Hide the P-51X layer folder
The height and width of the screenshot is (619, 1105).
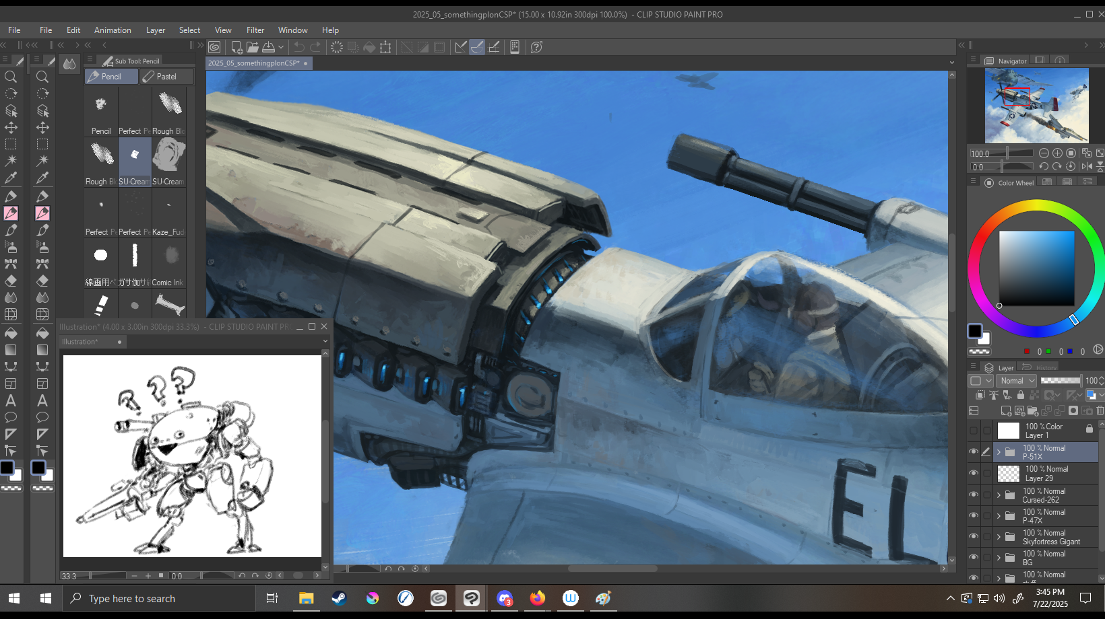(973, 452)
